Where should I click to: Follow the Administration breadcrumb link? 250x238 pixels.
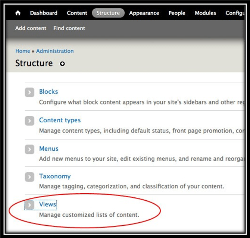[55, 51]
